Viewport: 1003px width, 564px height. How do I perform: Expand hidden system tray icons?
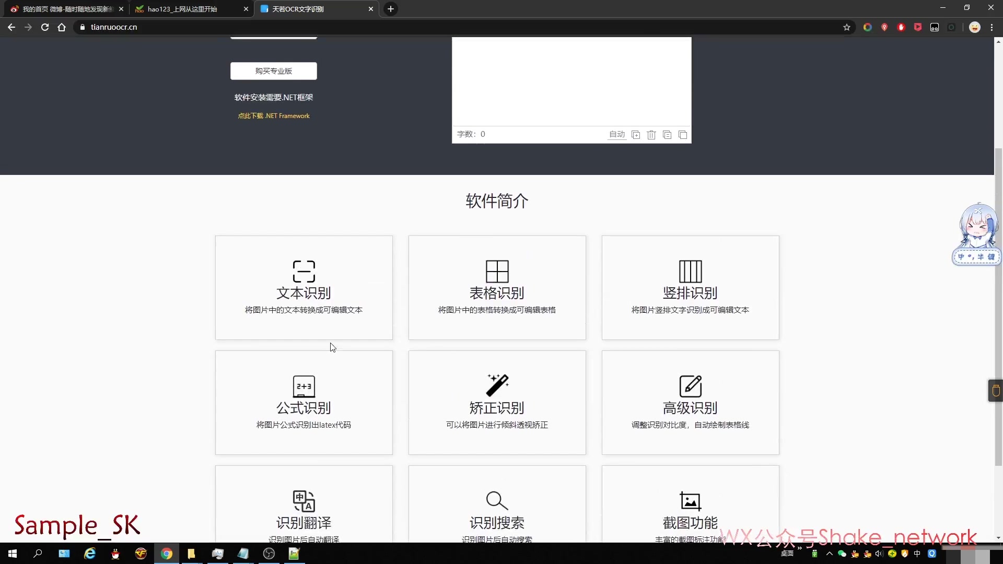[x=830, y=554]
